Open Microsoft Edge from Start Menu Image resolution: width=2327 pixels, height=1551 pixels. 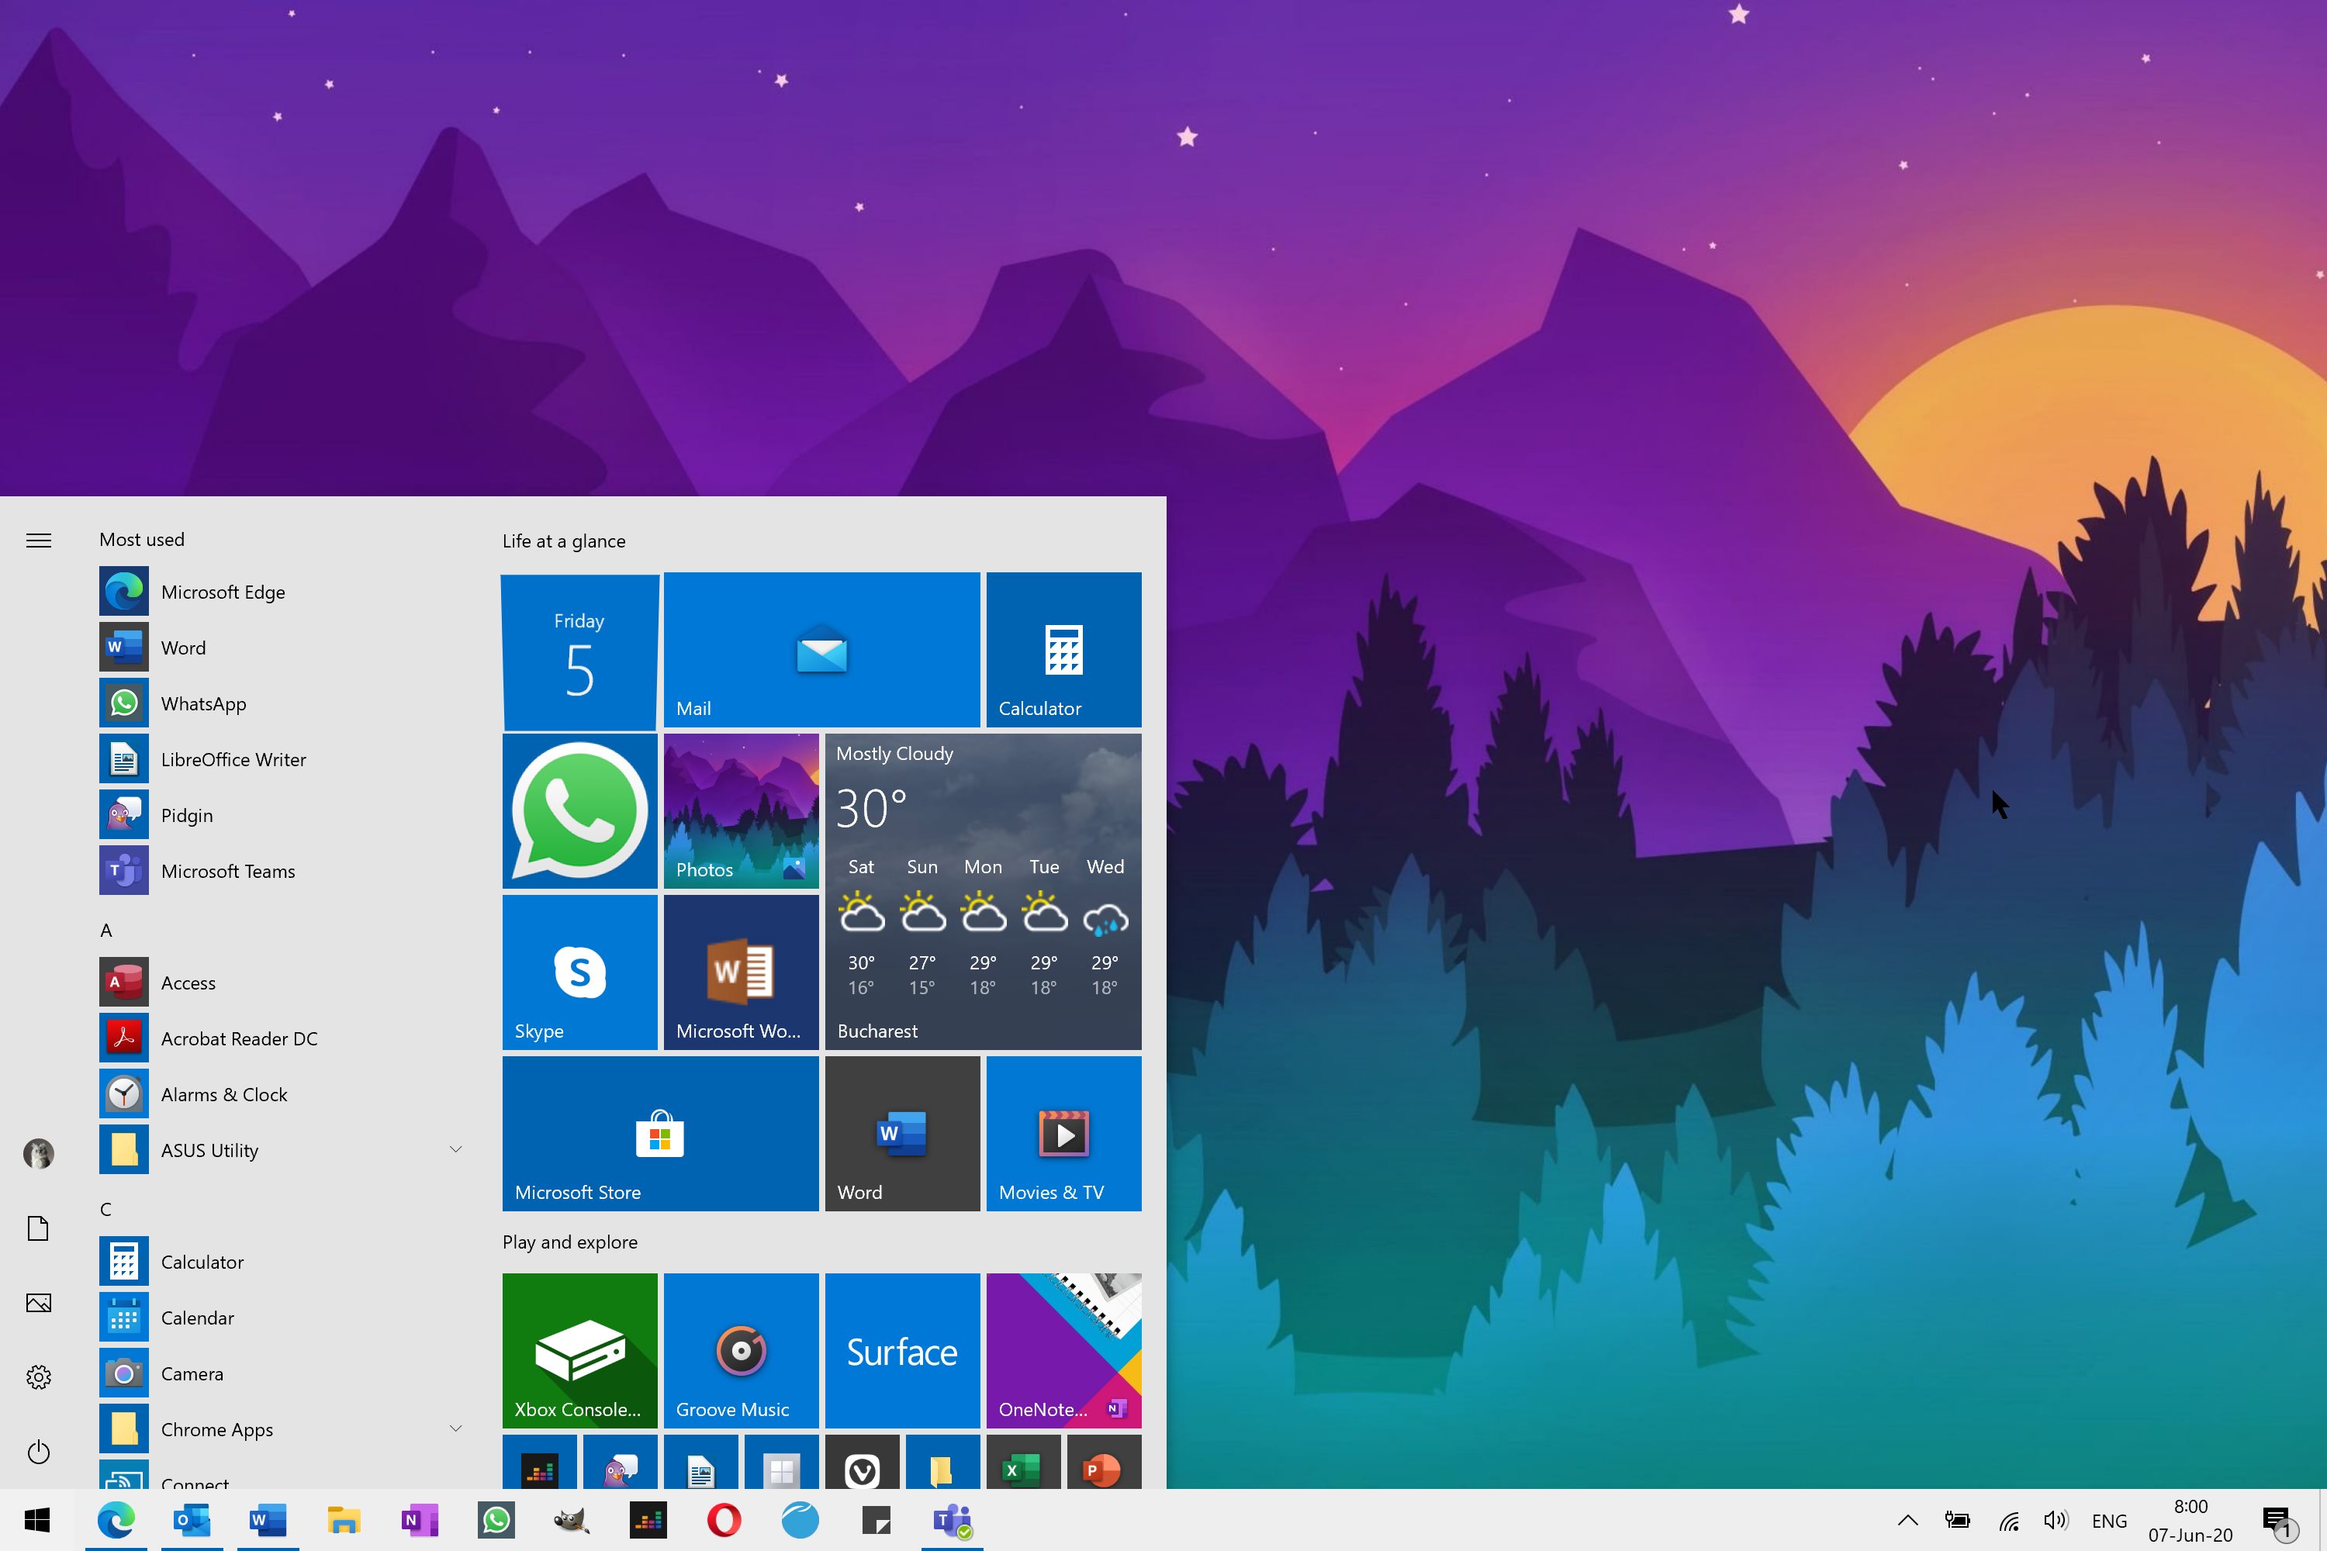(x=223, y=590)
